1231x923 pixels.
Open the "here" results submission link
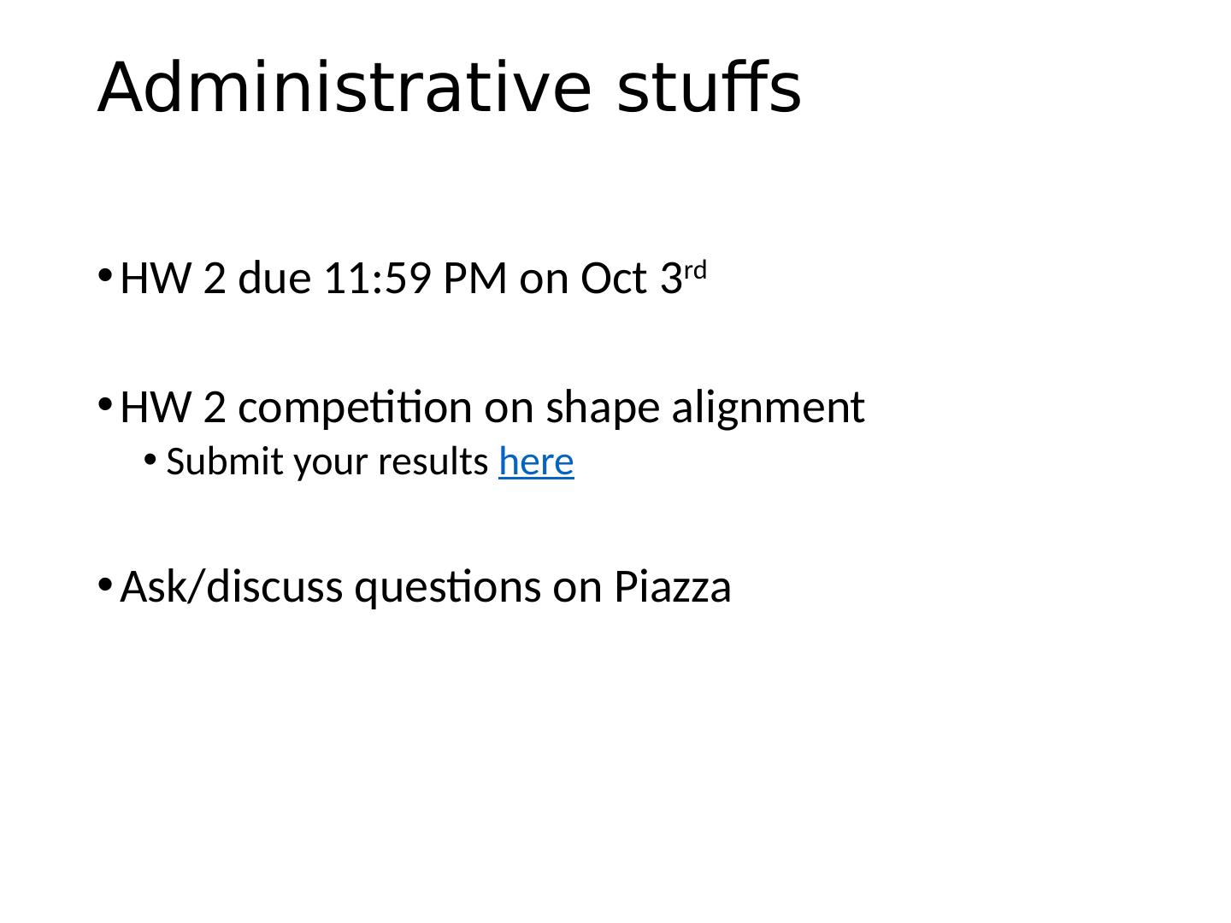tap(536, 462)
